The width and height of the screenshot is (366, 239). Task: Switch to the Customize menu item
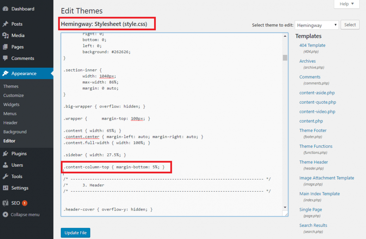pyautogui.click(x=13, y=95)
